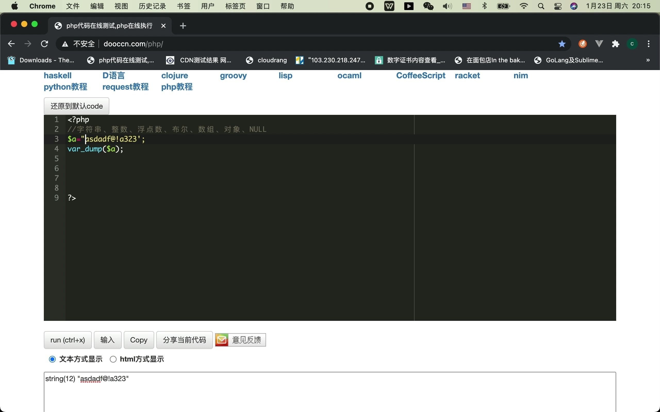
Task: Open the volume control in menu bar
Action: [x=447, y=6]
